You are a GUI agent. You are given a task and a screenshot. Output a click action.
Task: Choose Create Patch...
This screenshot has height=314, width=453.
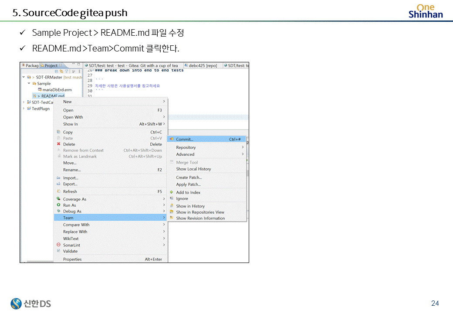pyautogui.click(x=206, y=177)
